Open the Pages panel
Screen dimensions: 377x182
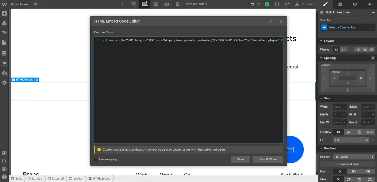[x=4, y=42]
